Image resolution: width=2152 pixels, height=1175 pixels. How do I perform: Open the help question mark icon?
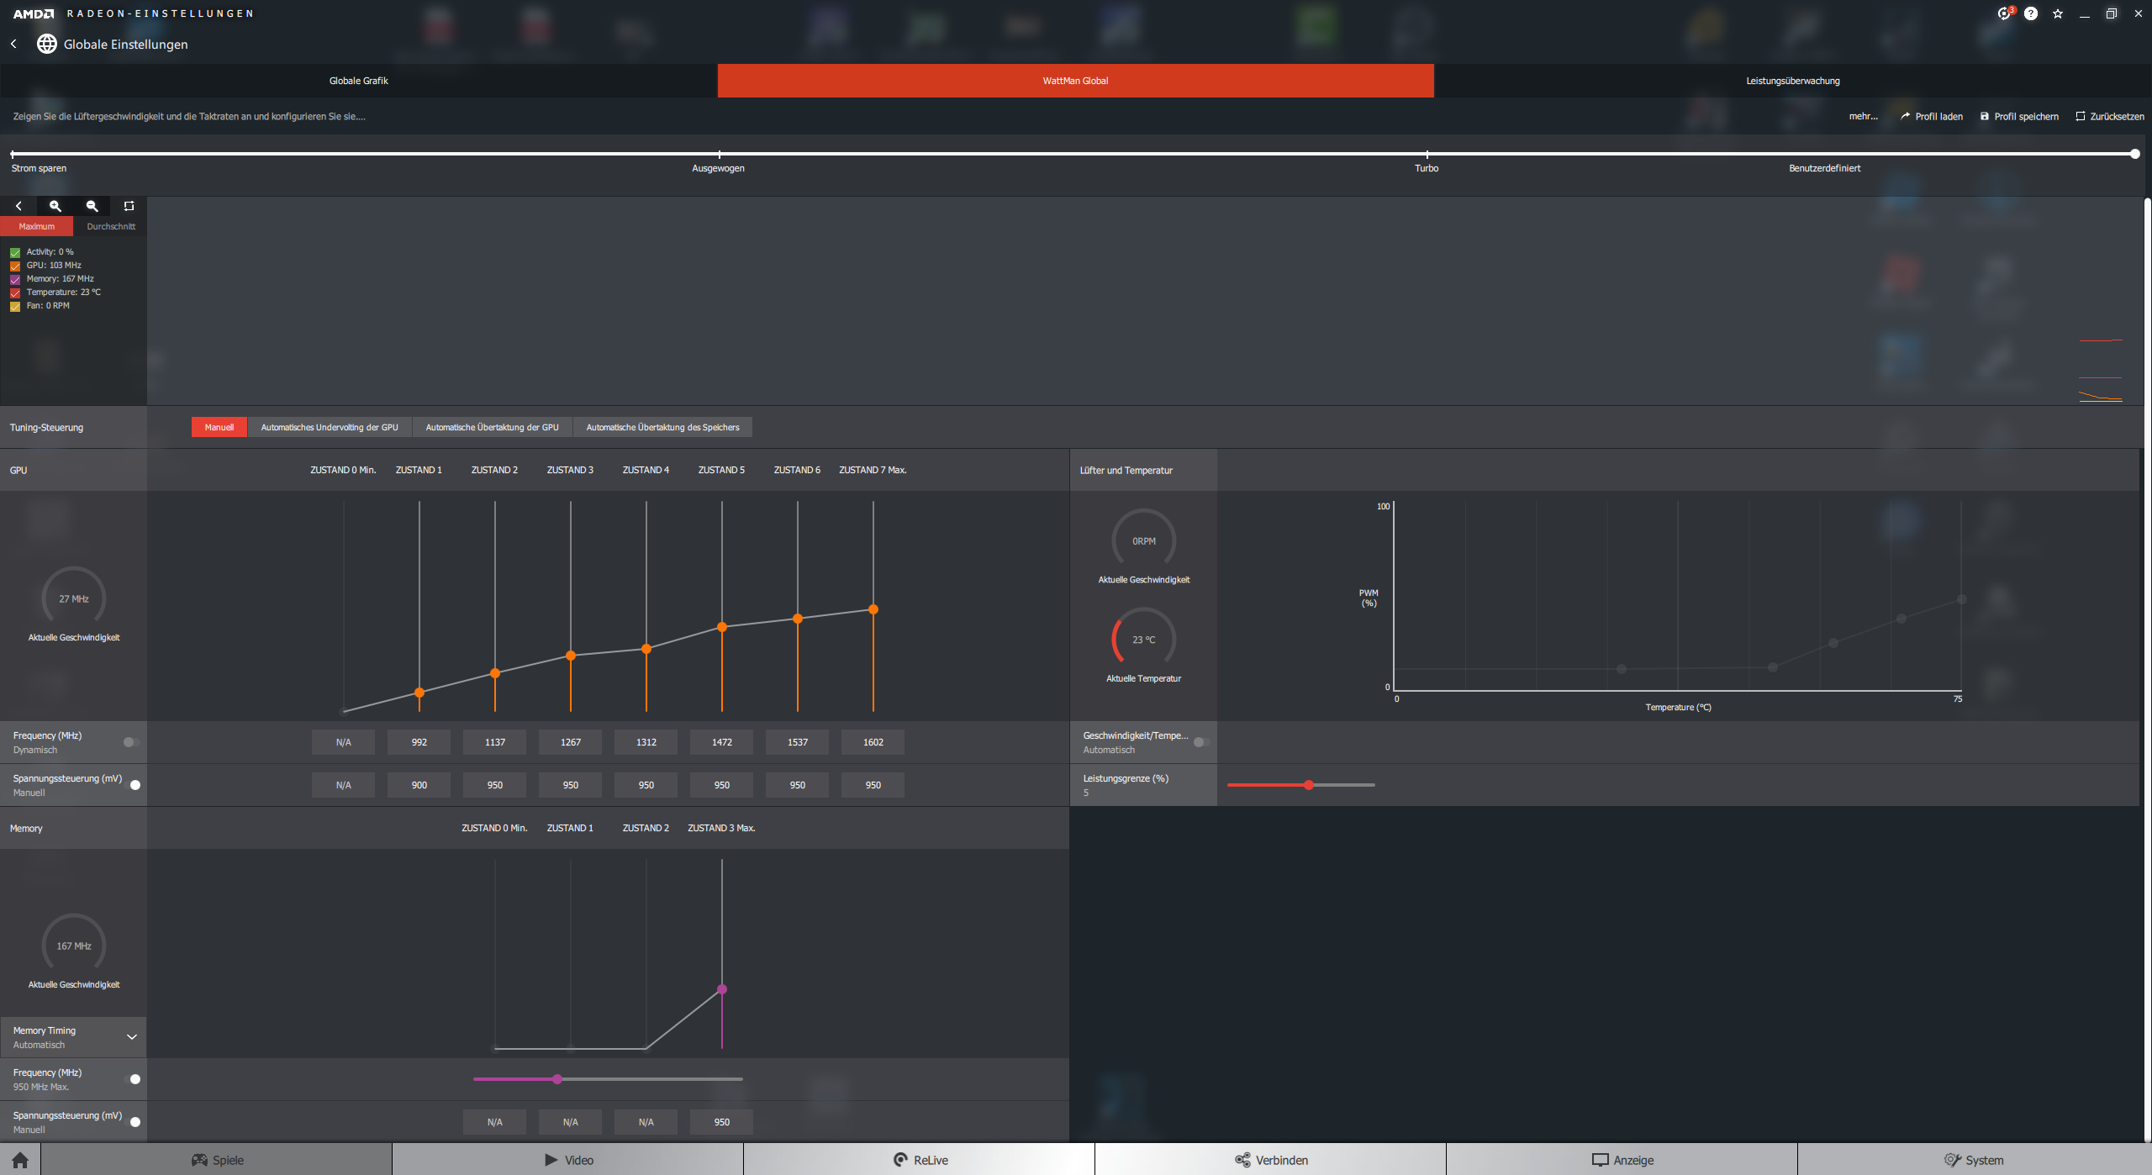[x=2031, y=13]
